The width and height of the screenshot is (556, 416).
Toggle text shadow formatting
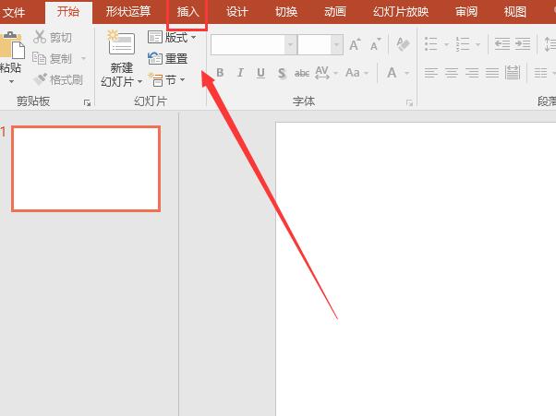click(282, 73)
